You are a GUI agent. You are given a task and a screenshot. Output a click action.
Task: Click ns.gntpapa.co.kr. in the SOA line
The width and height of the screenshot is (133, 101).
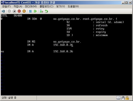point(67,19)
